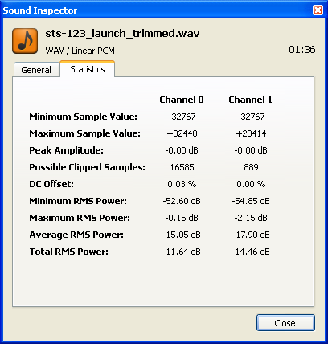
Task: Click the WAV / Linear PCM format text
Action: (80, 51)
